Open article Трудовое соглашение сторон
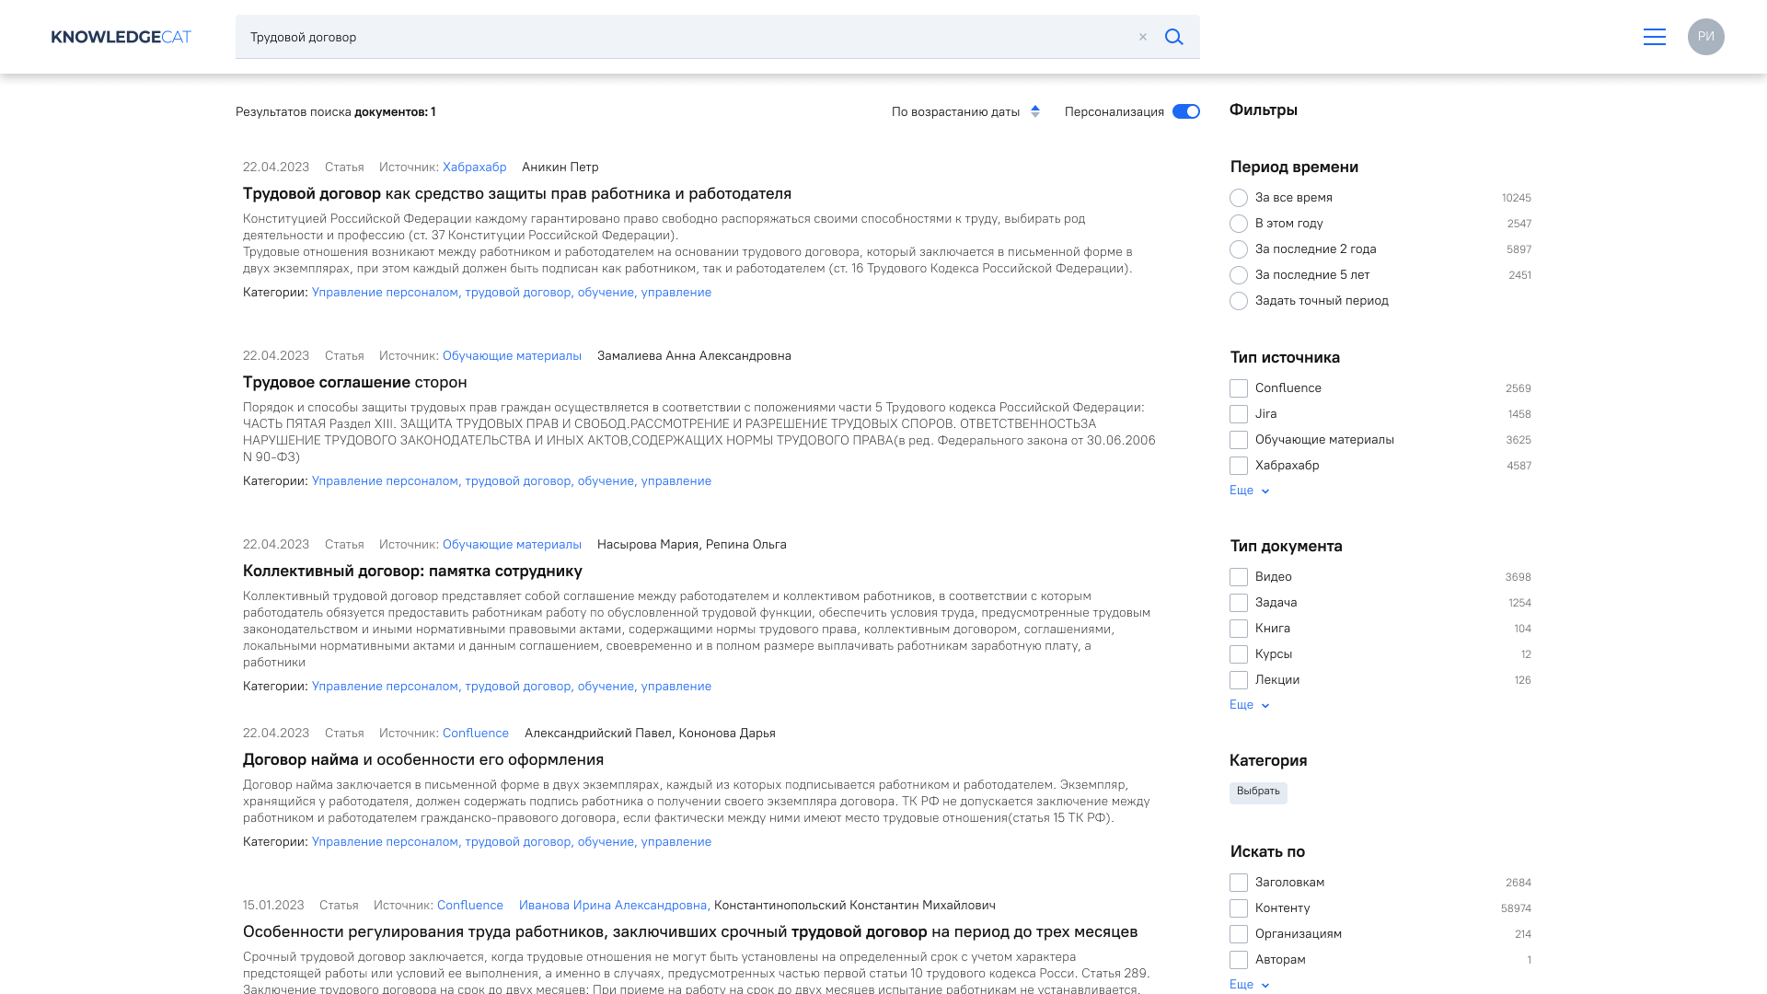Image resolution: width=1767 pixels, height=994 pixels. click(x=354, y=383)
